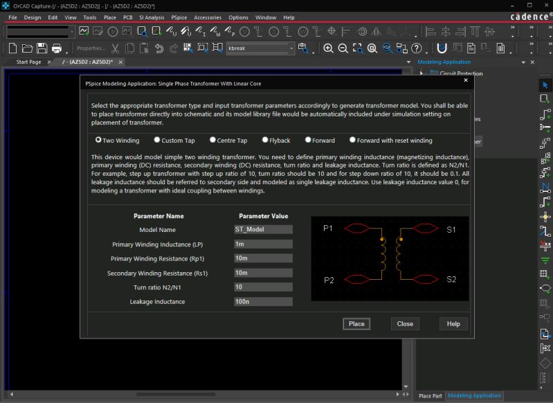This screenshot has width=553, height=403.
Task: Click the Zoom to Area icon
Action: 358,48
